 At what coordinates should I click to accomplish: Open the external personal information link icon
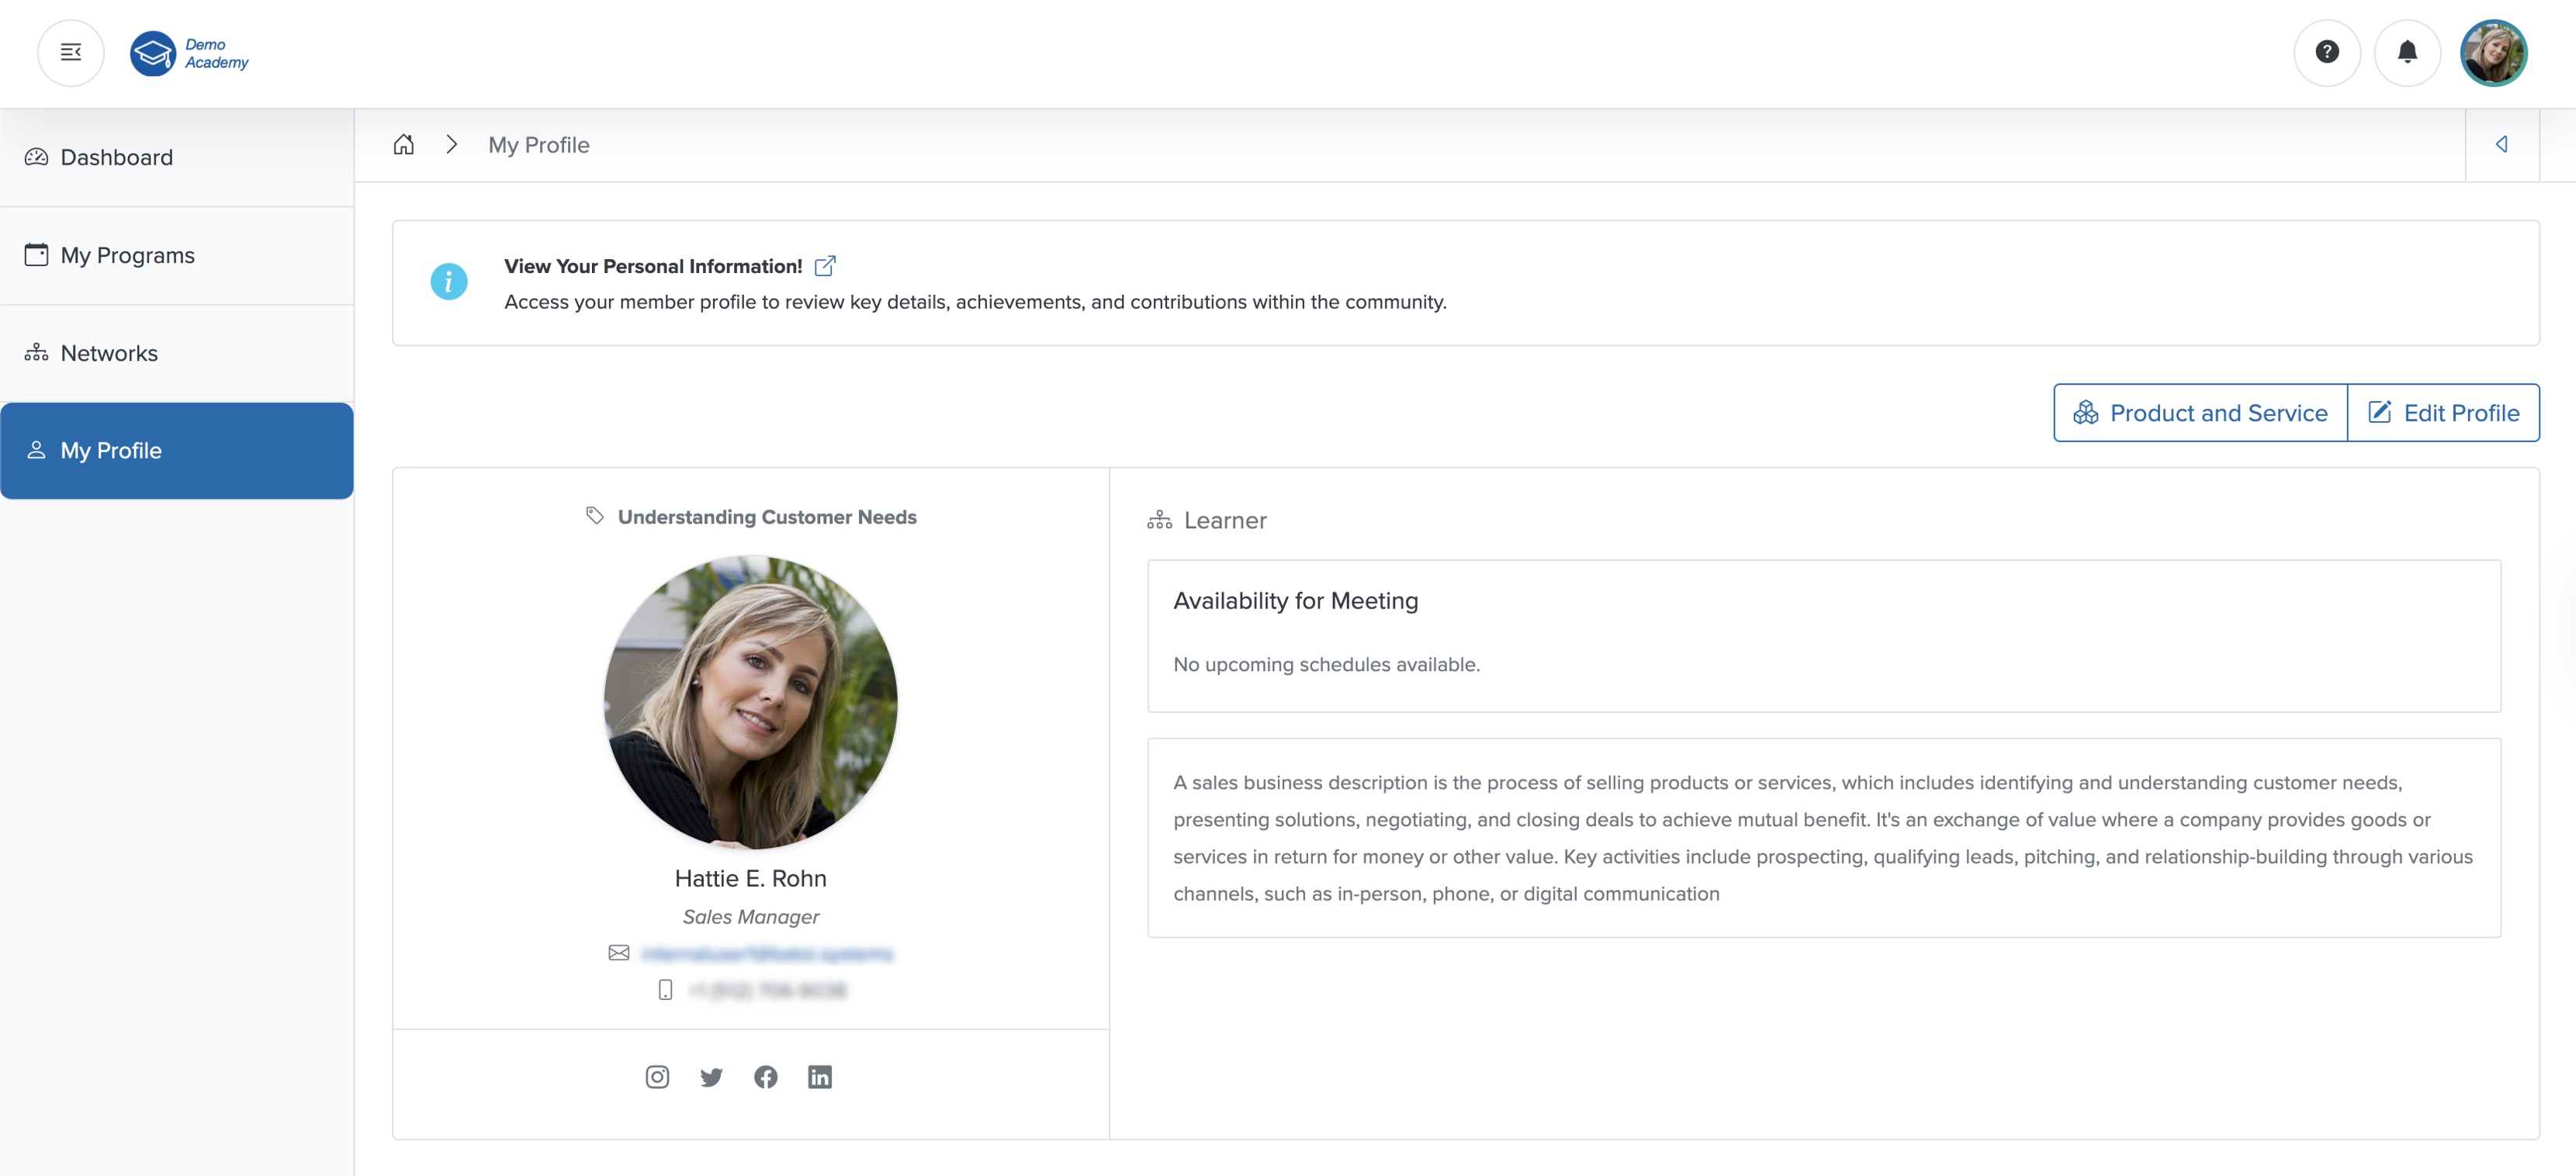pyautogui.click(x=826, y=265)
